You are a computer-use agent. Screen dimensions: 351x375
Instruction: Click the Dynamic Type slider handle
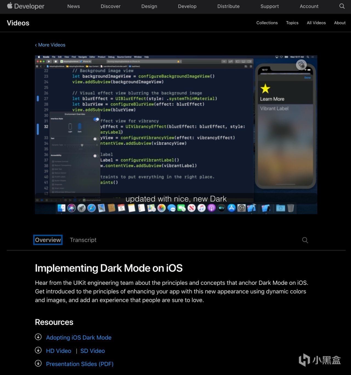point(82,145)
